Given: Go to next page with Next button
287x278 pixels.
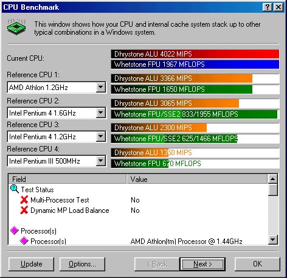Looking at the screenshot, I should tap(202, 264).
